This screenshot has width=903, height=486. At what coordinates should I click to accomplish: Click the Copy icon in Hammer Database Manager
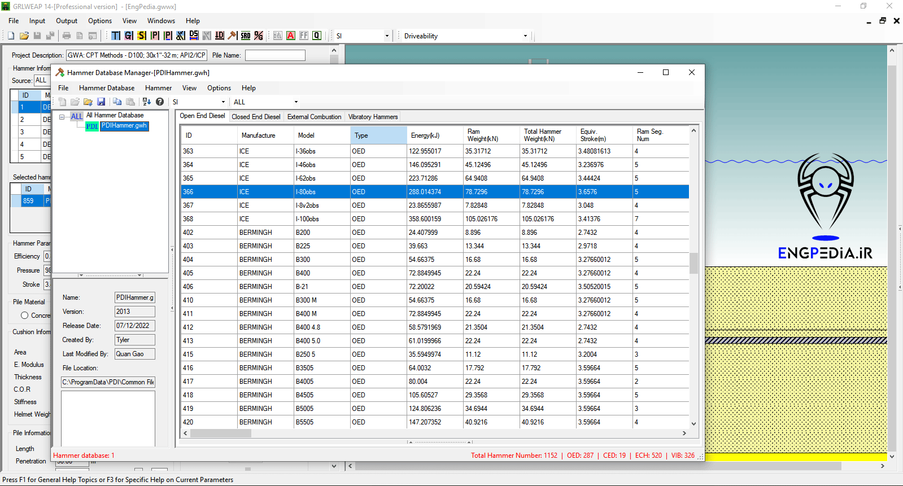pyautogui.click(x=117, y=102)
